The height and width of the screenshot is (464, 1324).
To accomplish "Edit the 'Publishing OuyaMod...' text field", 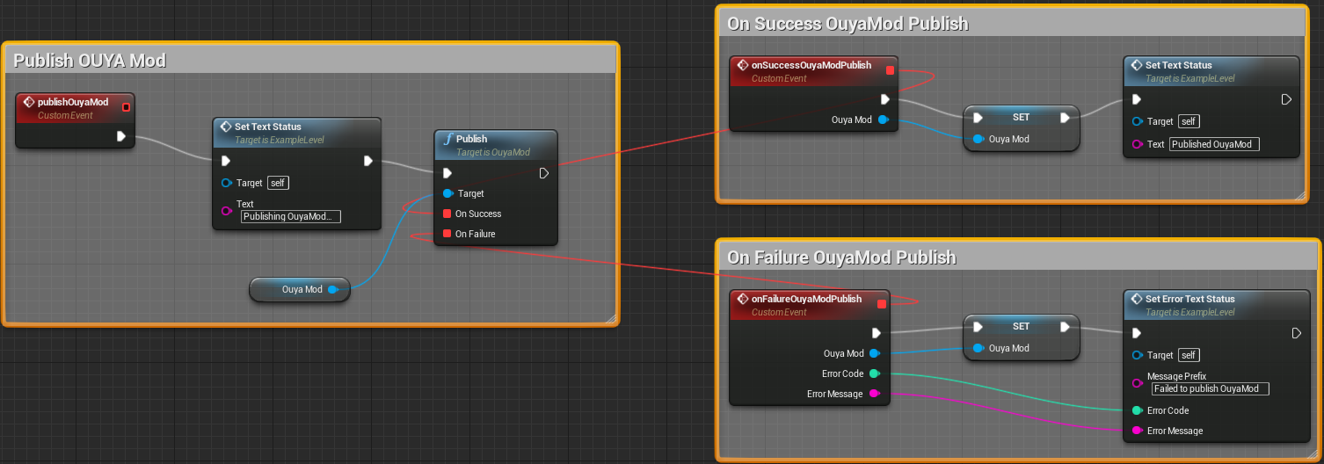I will coord(291,216).
